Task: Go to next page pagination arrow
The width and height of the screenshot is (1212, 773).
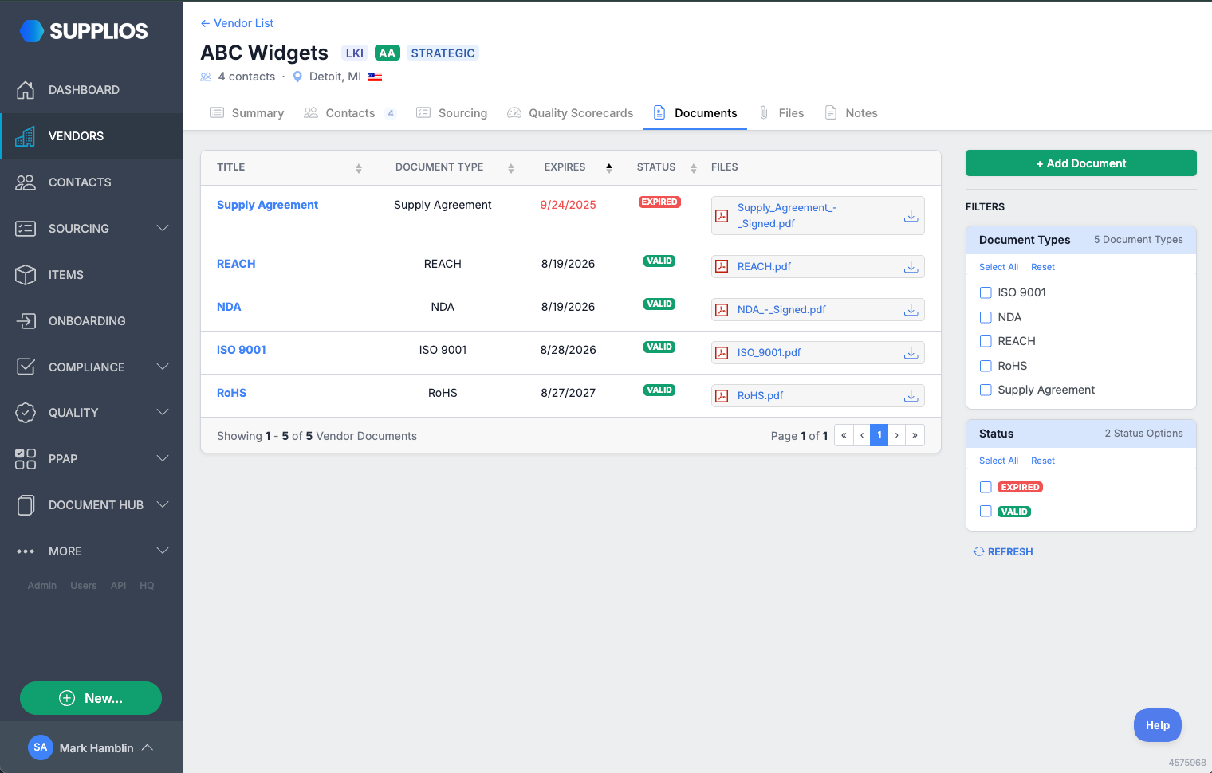Action: 897,435
